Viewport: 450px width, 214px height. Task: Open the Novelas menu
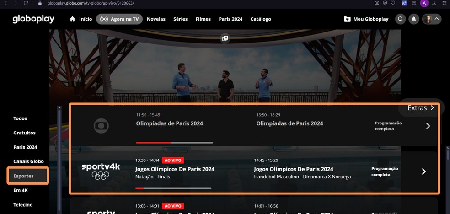tap(156, 19)
